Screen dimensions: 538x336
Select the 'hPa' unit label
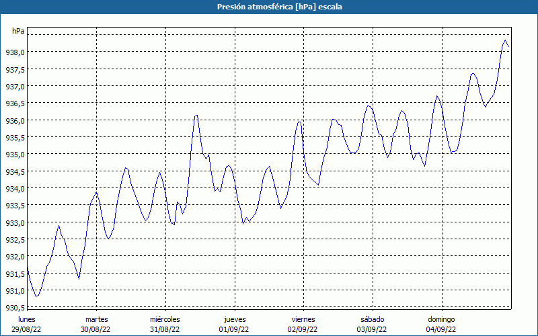coord(18,31)
